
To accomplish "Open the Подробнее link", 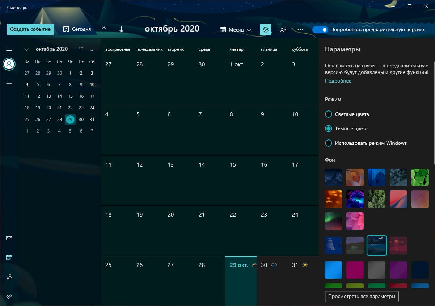I will pyautogui.click(x=338, y=81).
